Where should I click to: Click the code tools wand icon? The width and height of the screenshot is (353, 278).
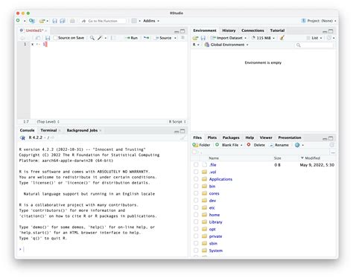tap(100, 38)
